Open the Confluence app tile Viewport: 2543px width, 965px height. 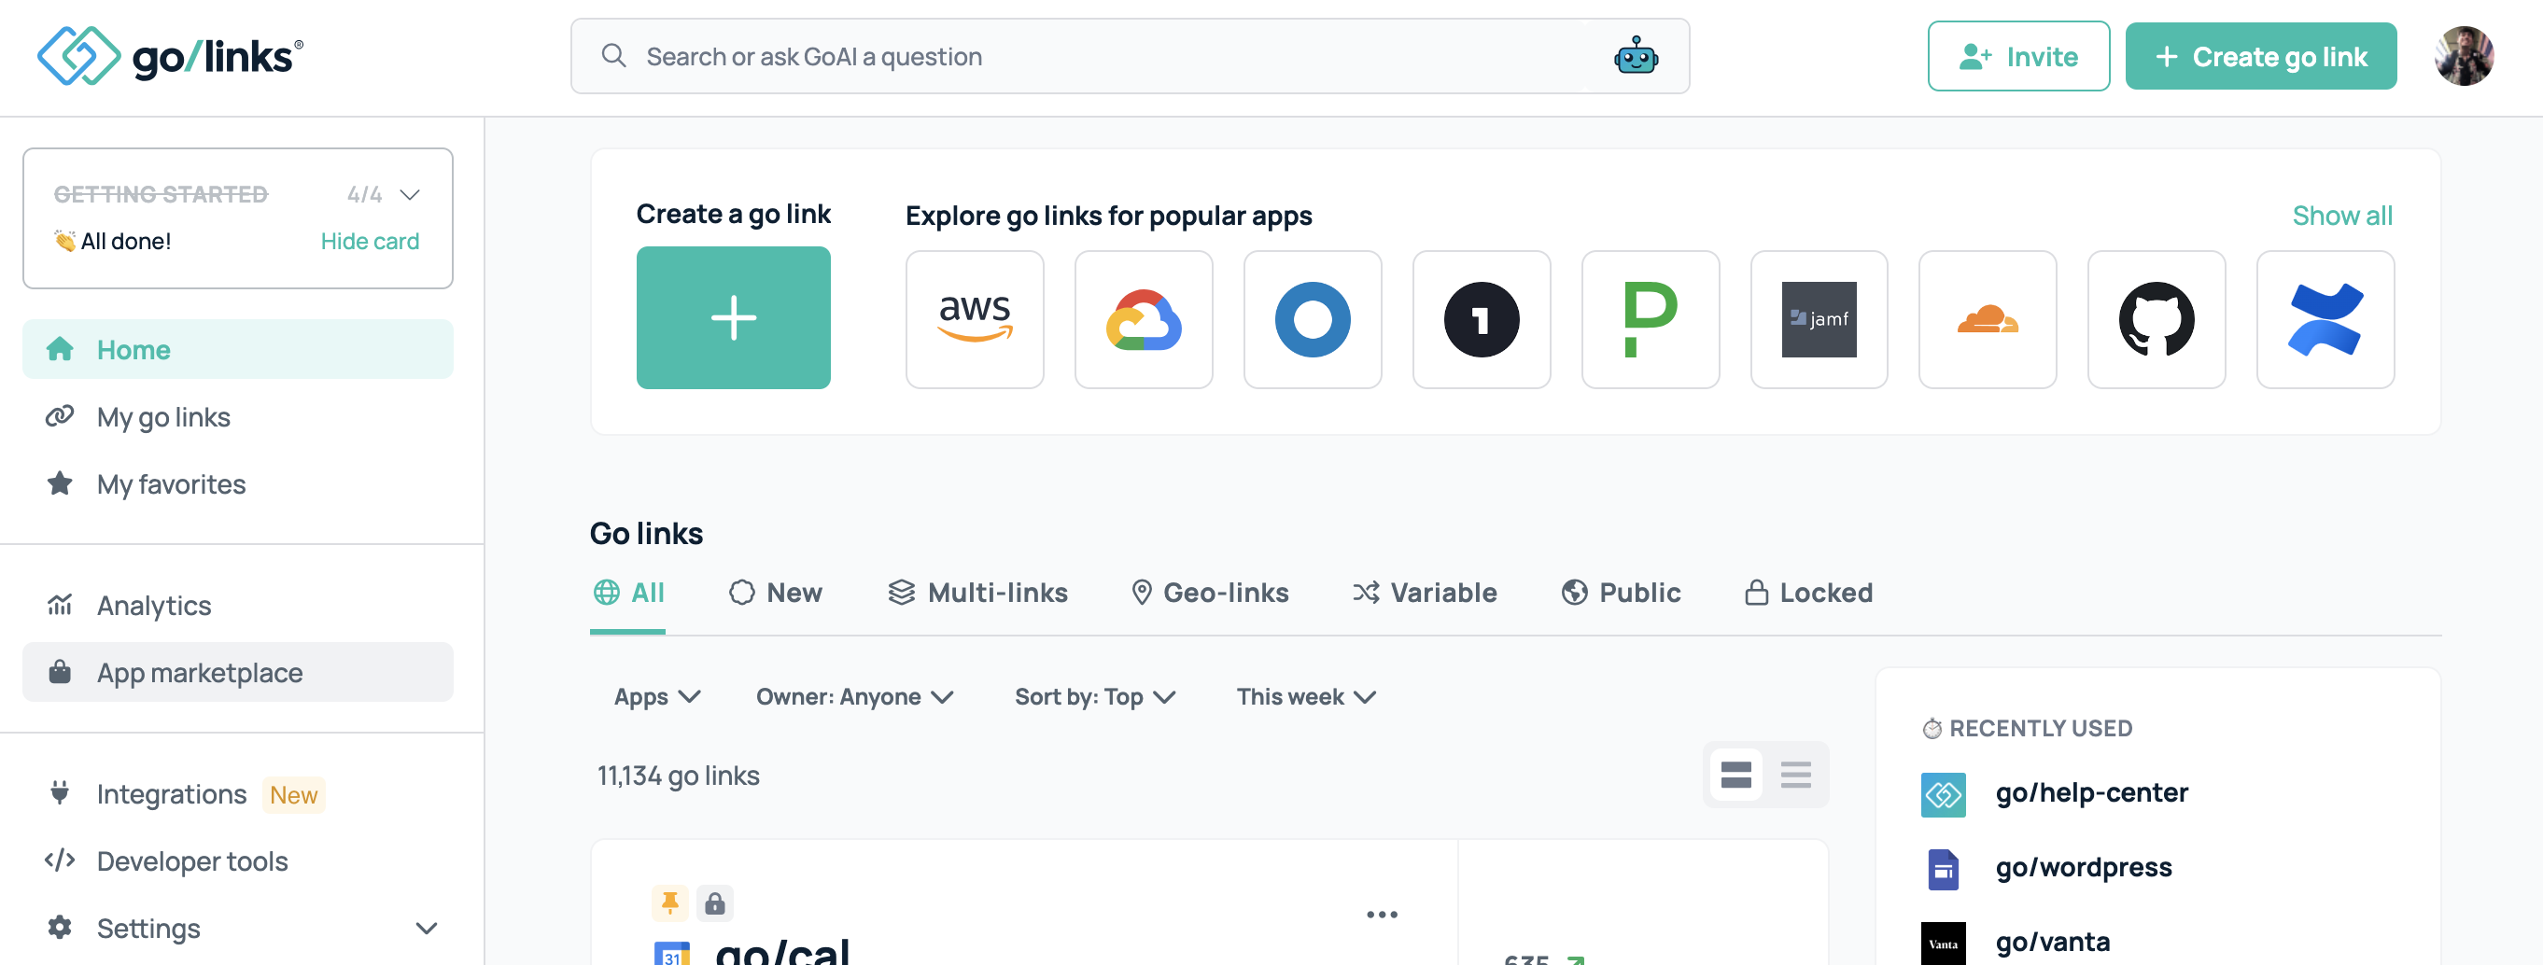[x=2325, y=318]
